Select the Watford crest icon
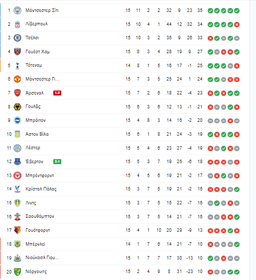This screenshot has width=256, height=280. click(17, 230)
